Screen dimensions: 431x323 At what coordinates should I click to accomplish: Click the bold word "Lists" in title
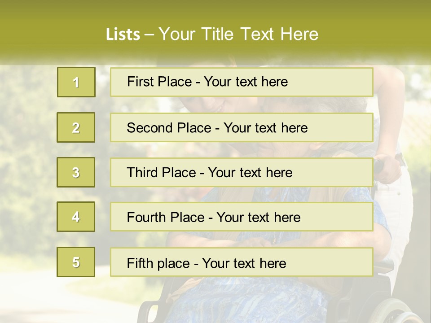123,35
